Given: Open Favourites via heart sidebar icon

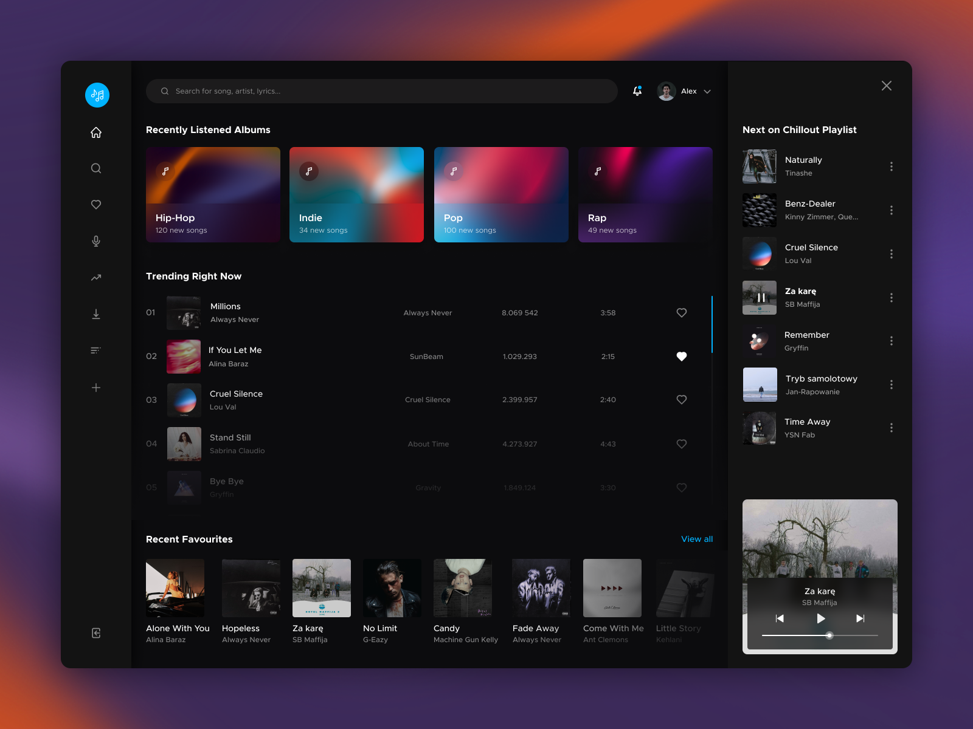Looking at the screenshot, I should click(96, 205).
